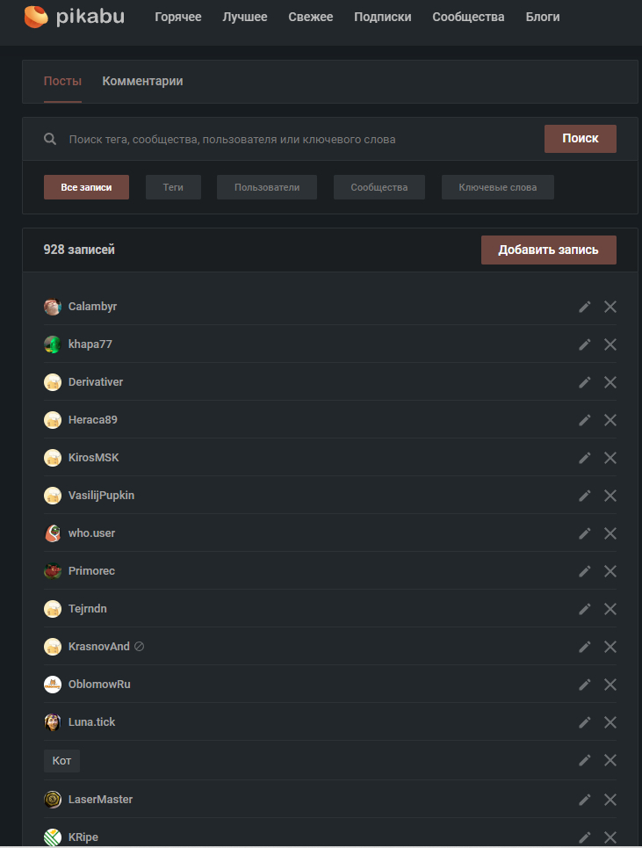Delete the KrasnovAnd entry
642x848 pixels.
click(610, 647)
